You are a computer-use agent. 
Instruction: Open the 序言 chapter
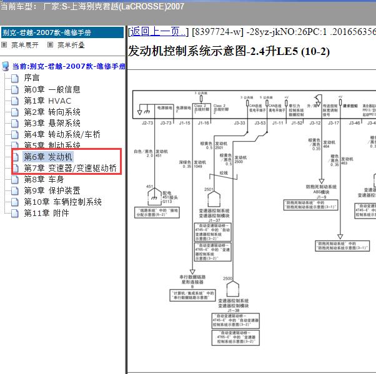[x=32, y=78]
